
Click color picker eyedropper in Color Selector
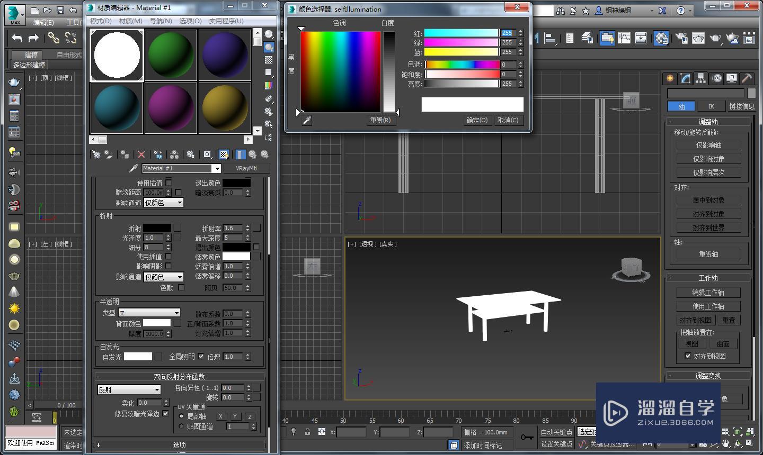[307, 121]
